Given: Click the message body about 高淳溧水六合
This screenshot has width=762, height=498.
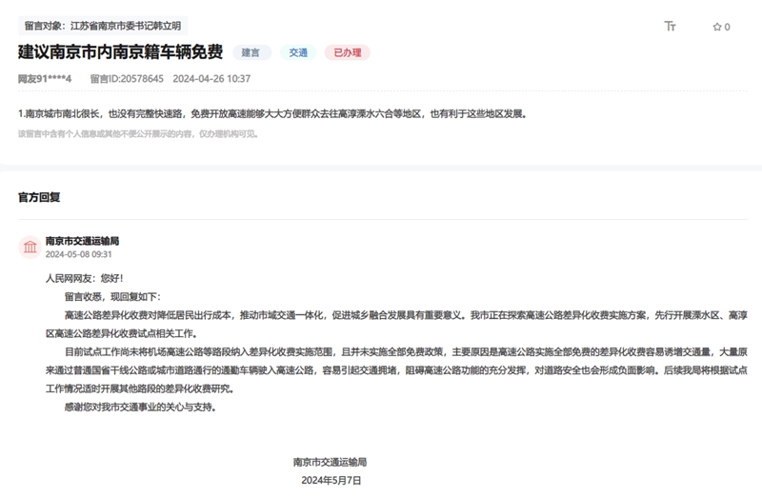Looking at the screenshot, I should pyautogui.click(x=271, y=113).
